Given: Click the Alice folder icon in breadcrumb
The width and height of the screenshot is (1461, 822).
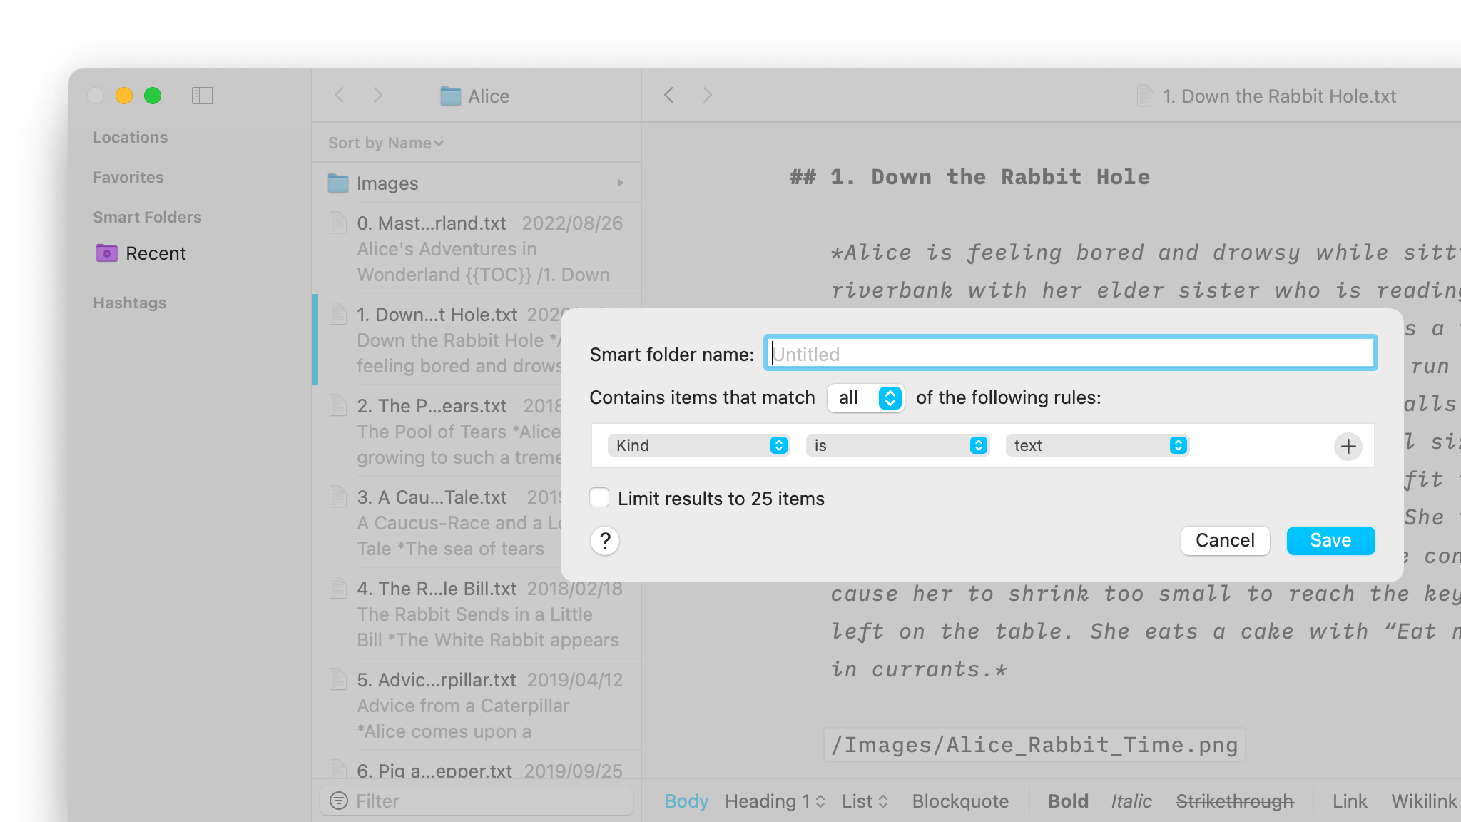Looking at the screenshot, I should coord(452,96).
